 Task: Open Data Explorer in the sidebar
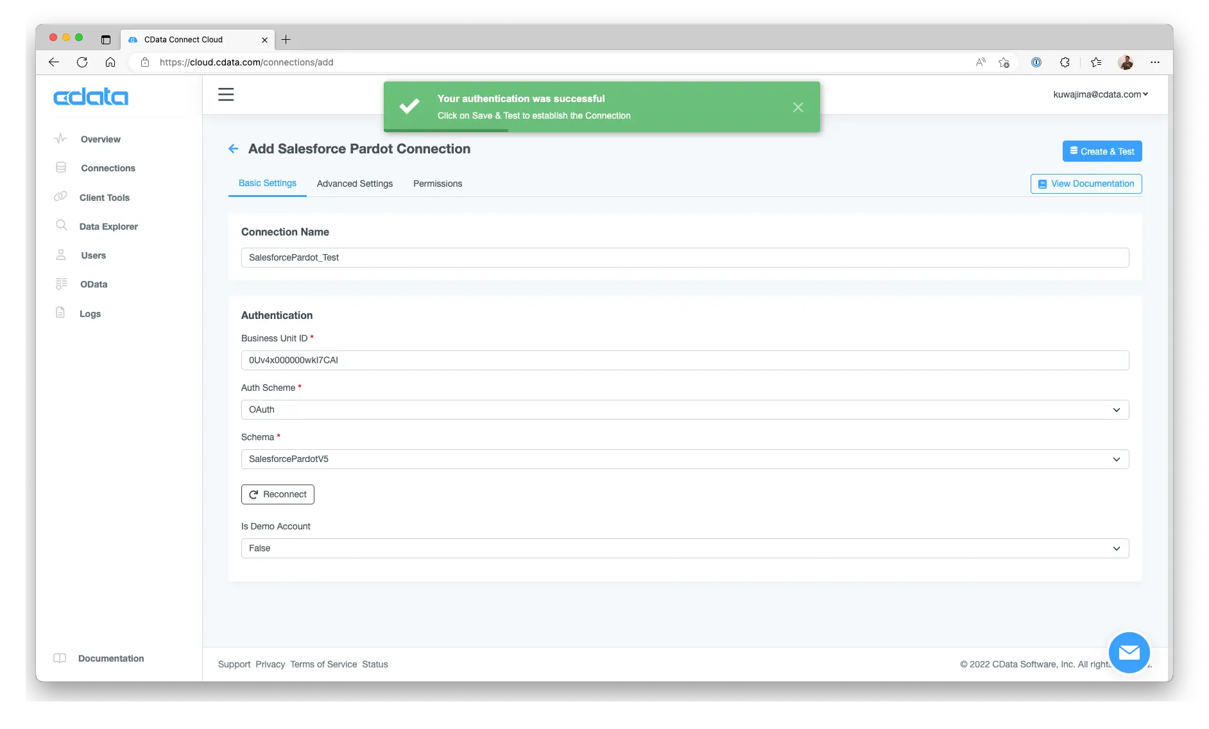[108, 227]
